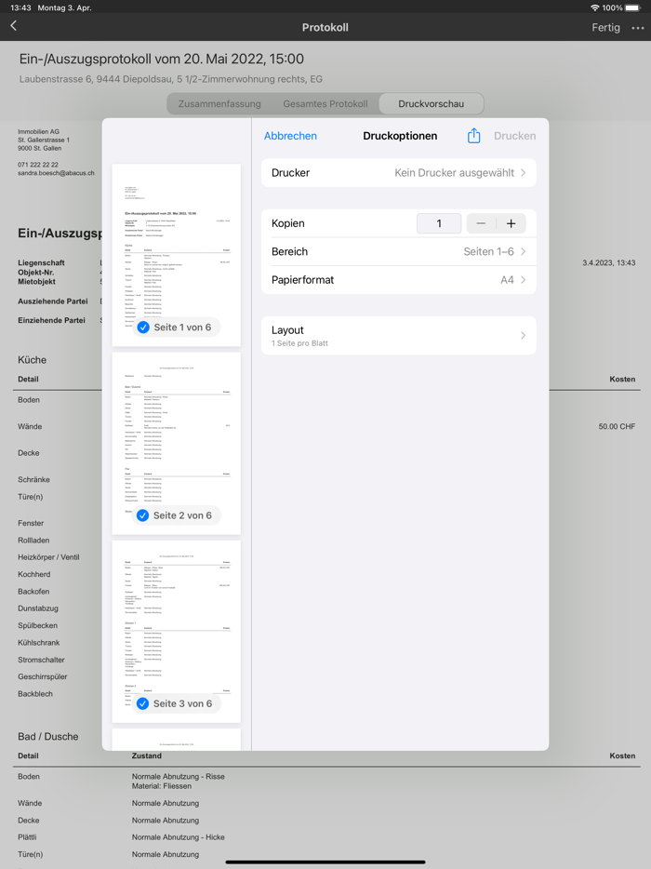Change Papierformat A4 setting
Viewport: 651px width, 869px height.
tap(398, 280)
